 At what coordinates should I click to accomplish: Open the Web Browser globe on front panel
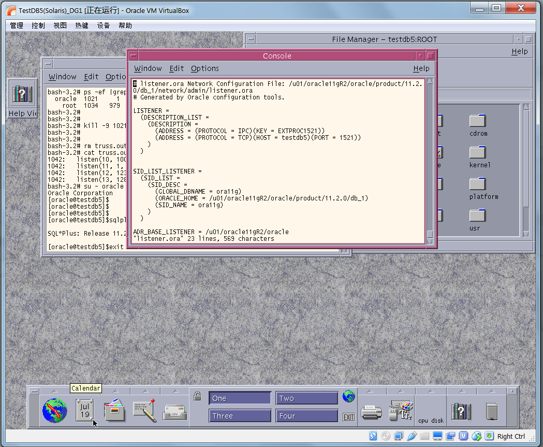[55, 411]
